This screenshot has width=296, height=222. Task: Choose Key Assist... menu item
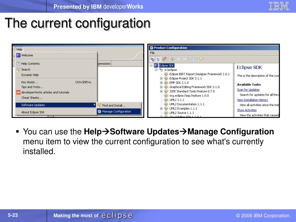(x=56, y=82)
